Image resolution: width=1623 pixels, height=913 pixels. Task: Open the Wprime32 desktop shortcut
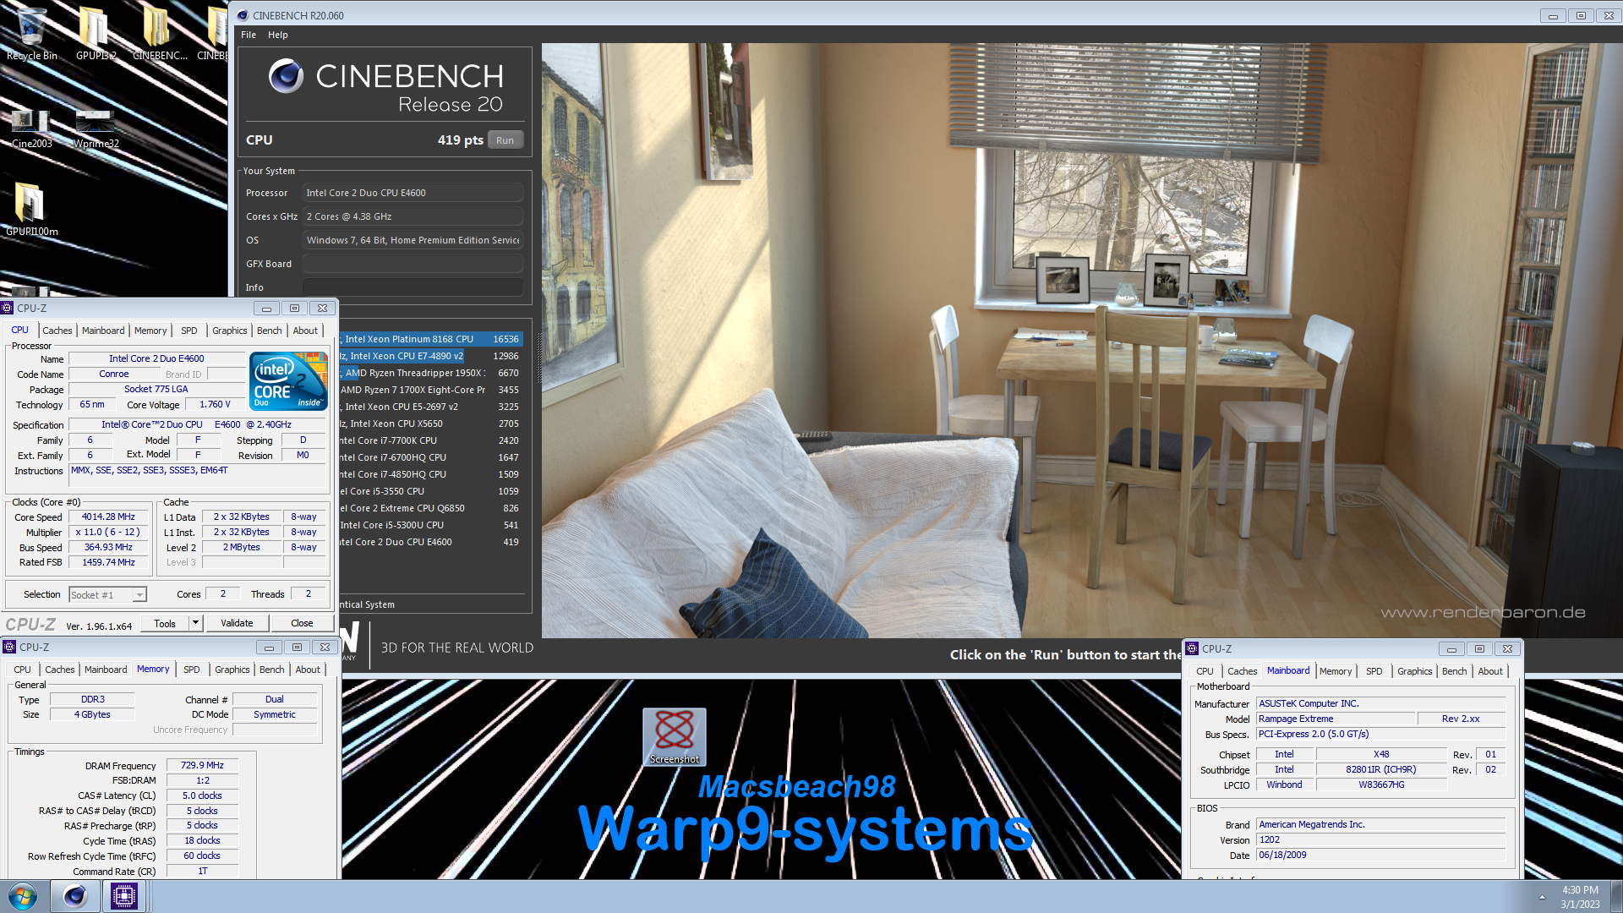(x=96, y=128)
